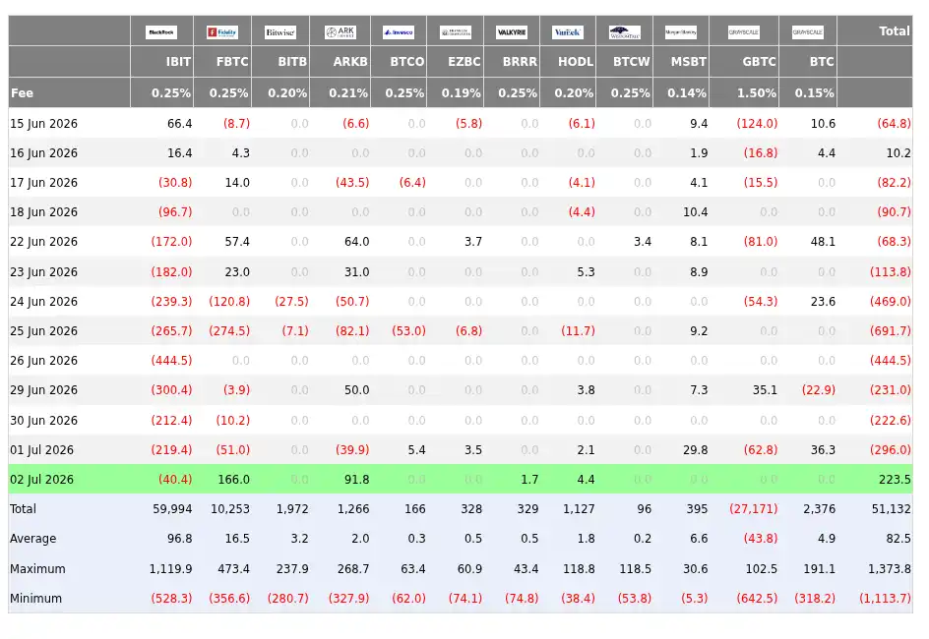
Task: Click the Total column header
Action: pos(894,30)
